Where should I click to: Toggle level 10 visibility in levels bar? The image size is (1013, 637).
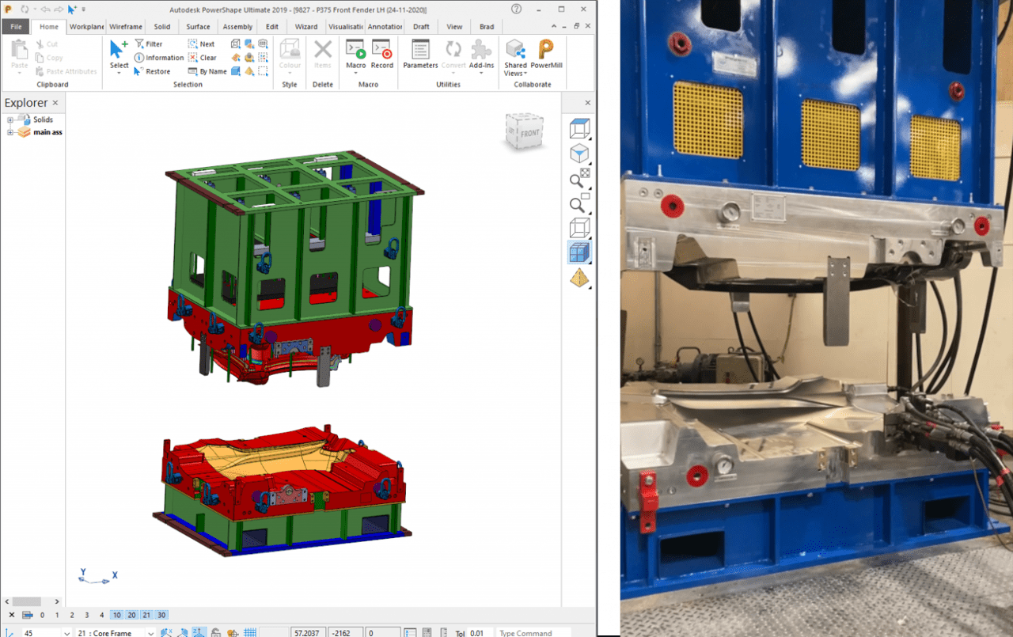coord(116,615)
